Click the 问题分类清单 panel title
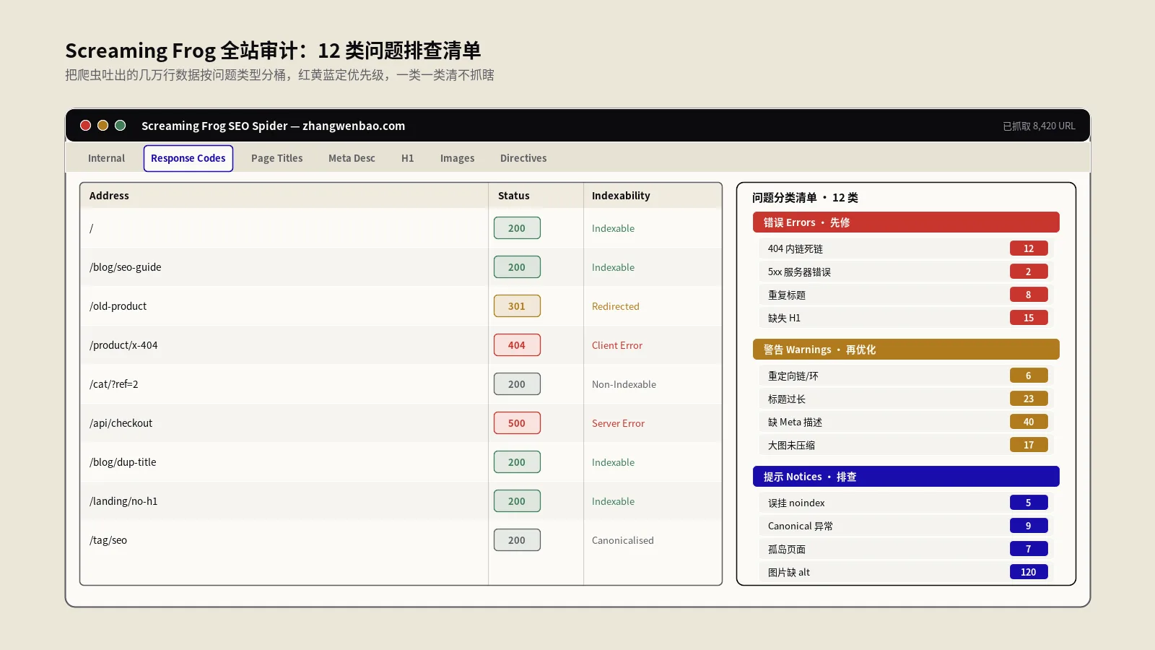Screen dimensions: 1155x650 tap(805, 198)
